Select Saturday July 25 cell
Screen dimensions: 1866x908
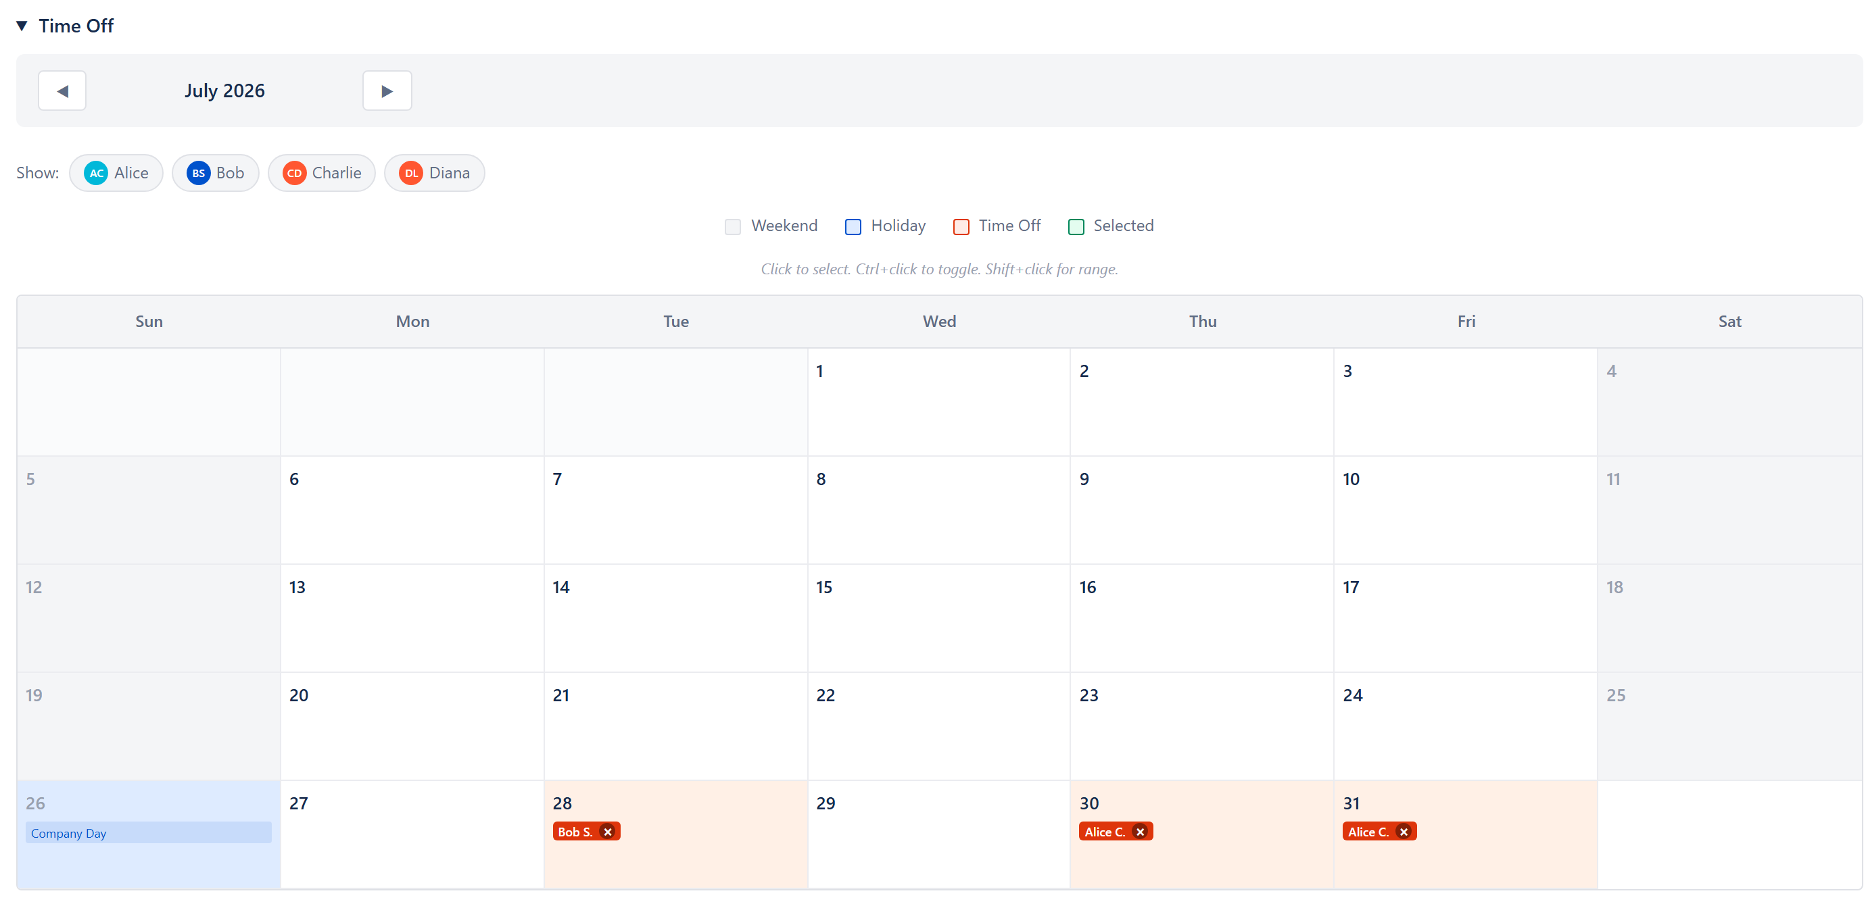1730,726
